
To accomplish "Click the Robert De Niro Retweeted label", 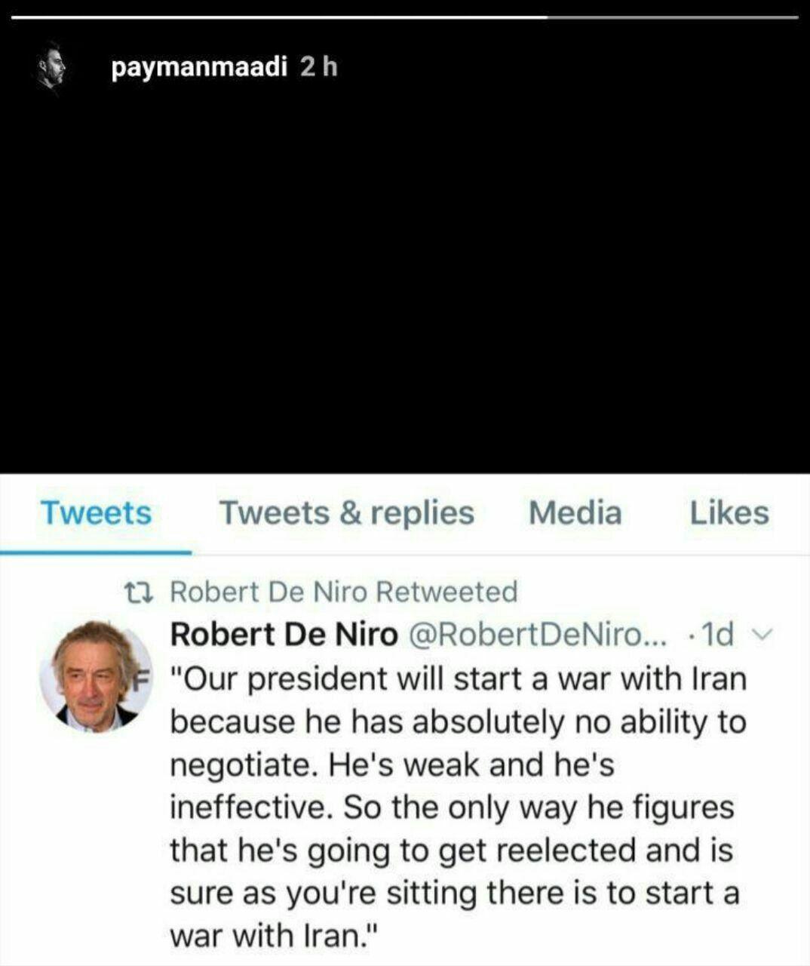I will click(x=344, y=592).
